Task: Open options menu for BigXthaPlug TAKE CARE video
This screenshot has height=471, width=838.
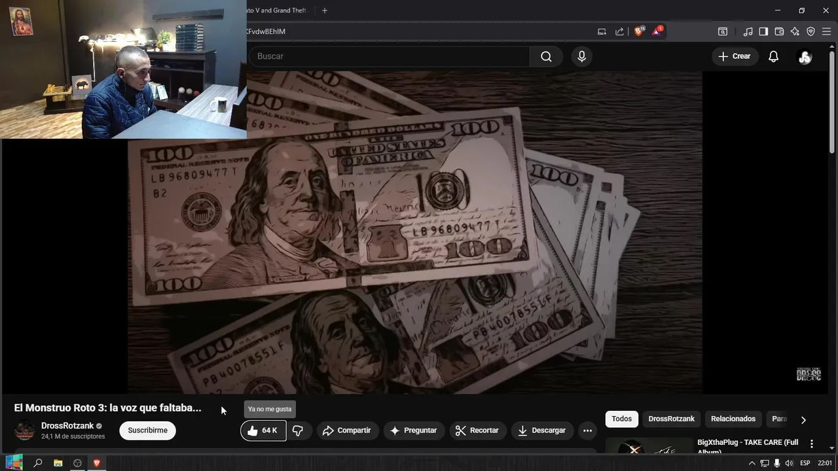Action: pyautogui.click(x=811, y=444)
